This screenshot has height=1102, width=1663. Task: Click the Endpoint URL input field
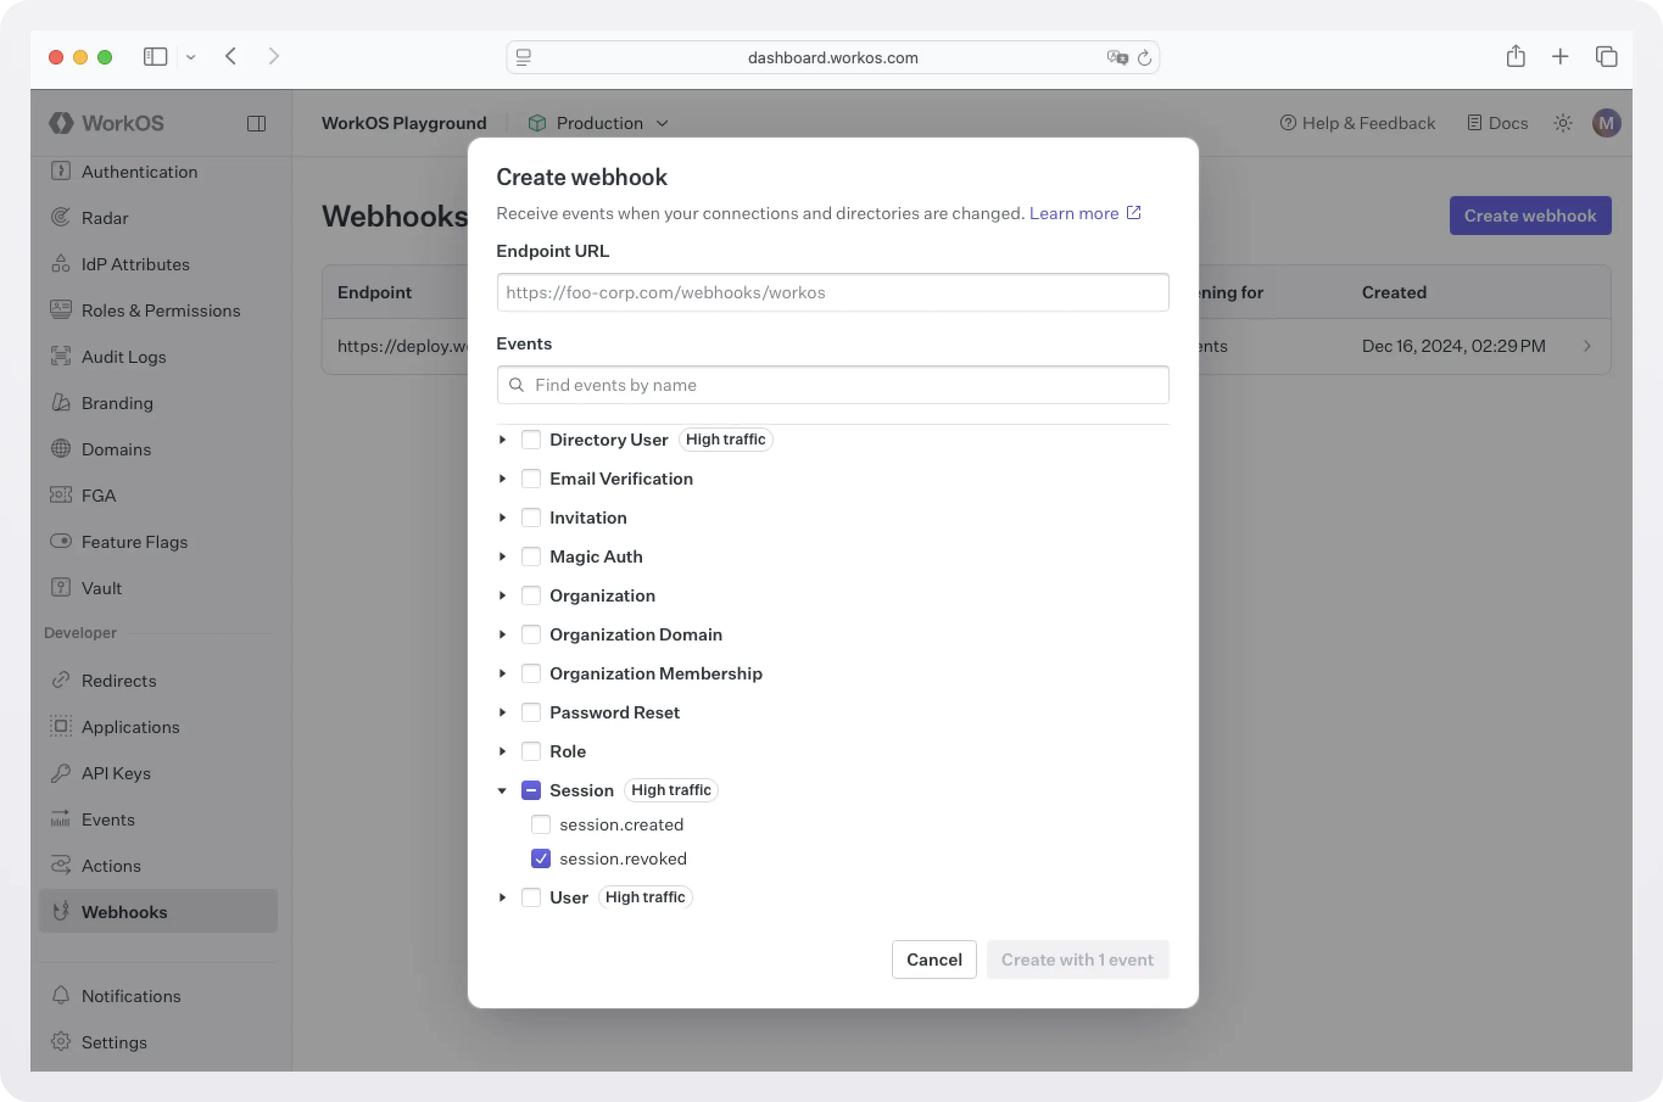click(833, 292)
